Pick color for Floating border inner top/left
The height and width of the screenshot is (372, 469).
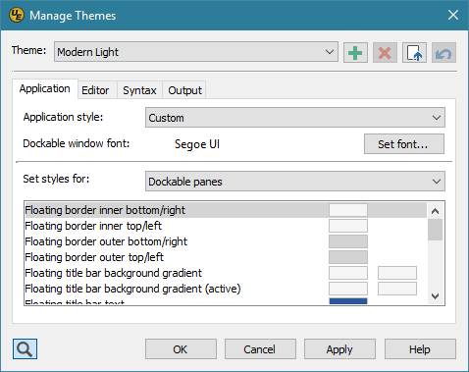348,226
